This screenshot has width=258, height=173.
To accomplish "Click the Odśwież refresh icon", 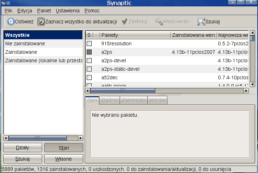I will tap(11, 22).
